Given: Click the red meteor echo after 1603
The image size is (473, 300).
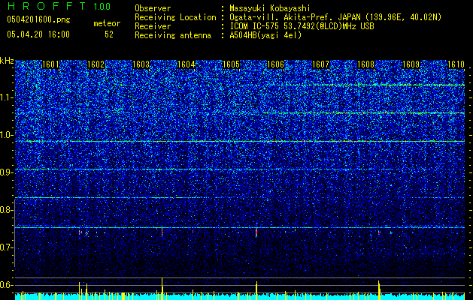Looking at the screenshot, I should point(162,232).
